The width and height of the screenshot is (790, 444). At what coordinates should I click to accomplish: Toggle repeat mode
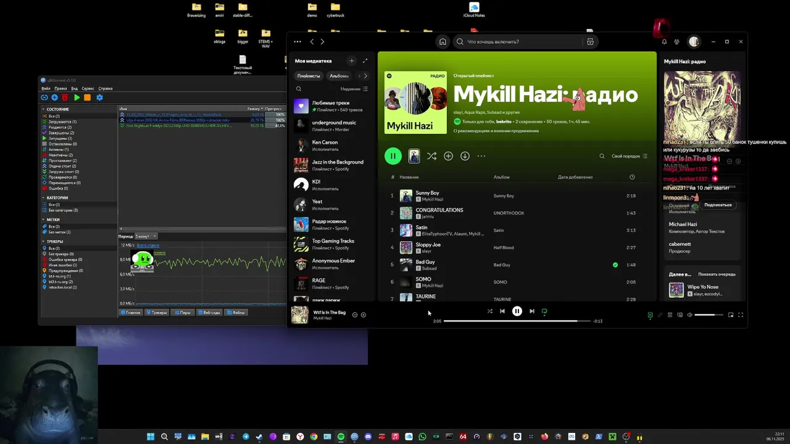point(544,311)
